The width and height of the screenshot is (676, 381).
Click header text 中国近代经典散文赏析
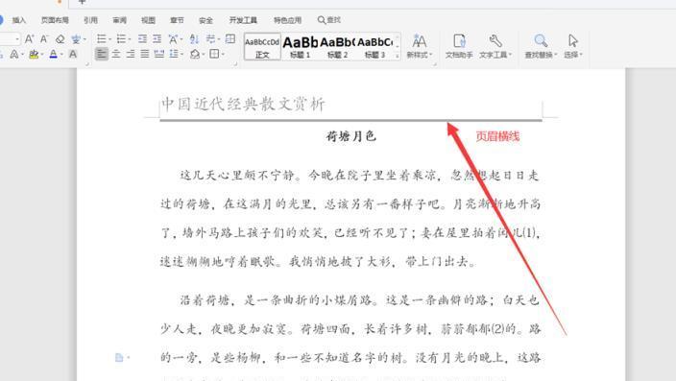point(243,104)
